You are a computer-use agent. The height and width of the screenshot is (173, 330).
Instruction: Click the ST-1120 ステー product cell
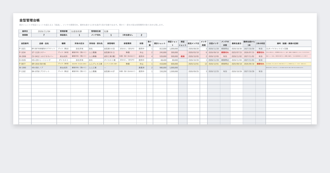click(44, 52)
